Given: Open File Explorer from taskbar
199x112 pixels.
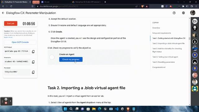Looking at the screenshot, I should point(94,109).
